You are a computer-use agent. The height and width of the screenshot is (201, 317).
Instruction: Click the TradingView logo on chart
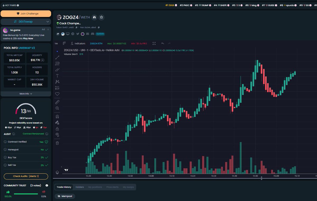[66, 170]
